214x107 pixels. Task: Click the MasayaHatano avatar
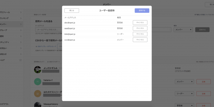click(37, 105)
